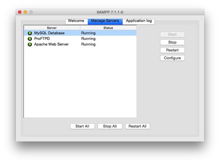Show the Application log tab

139,21
